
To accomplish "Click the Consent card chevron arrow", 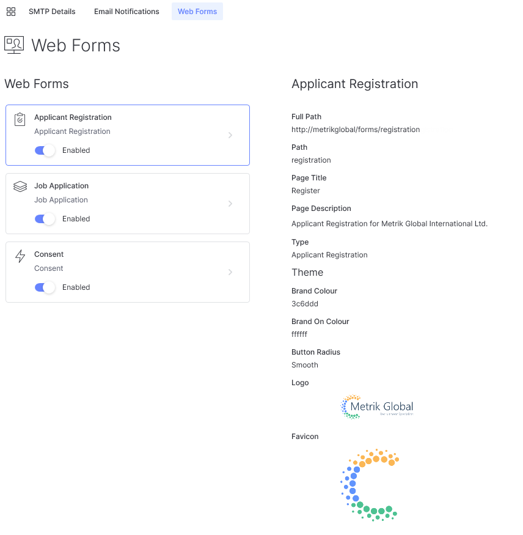I will click(230, 272).
